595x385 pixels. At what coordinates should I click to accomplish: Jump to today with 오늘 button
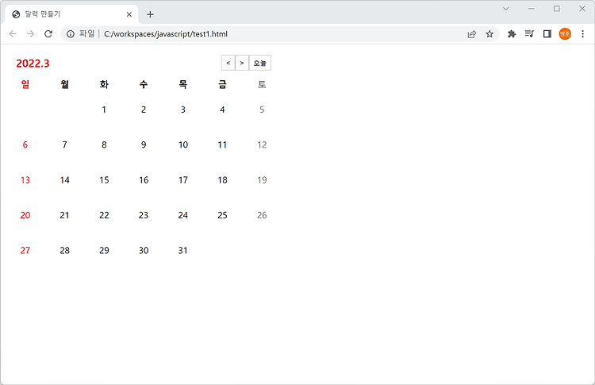(x=260, y=63)
